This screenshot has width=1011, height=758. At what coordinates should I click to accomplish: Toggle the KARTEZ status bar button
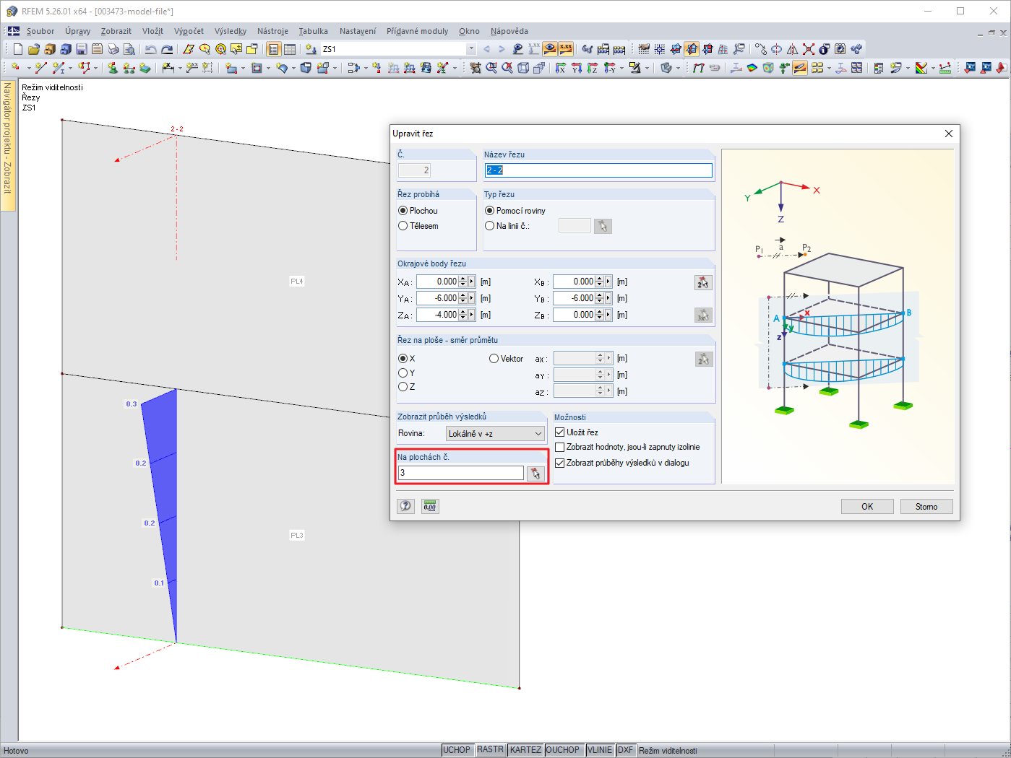click(x=525, y=750)
